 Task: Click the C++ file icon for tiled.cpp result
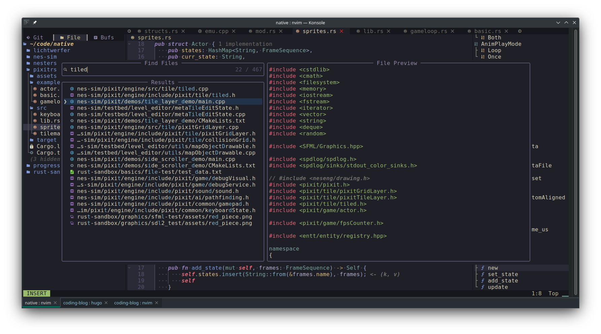coord(72,89)
